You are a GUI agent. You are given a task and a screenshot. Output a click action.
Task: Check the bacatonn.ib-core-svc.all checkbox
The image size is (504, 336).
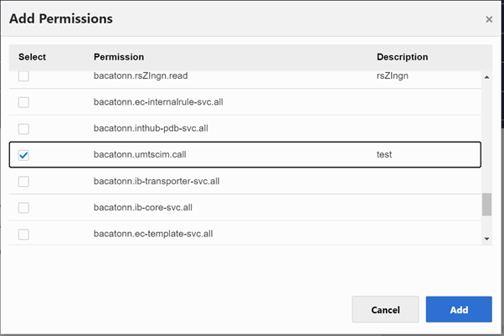(23, 208)
